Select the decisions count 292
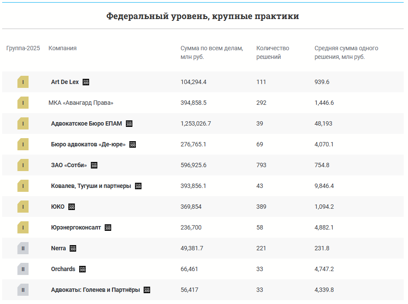 [x=261, y=103]
